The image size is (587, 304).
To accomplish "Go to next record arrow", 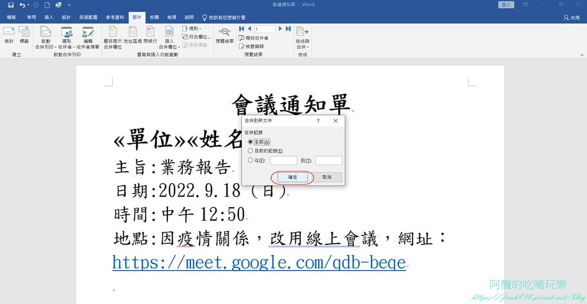I will point(280,29).
